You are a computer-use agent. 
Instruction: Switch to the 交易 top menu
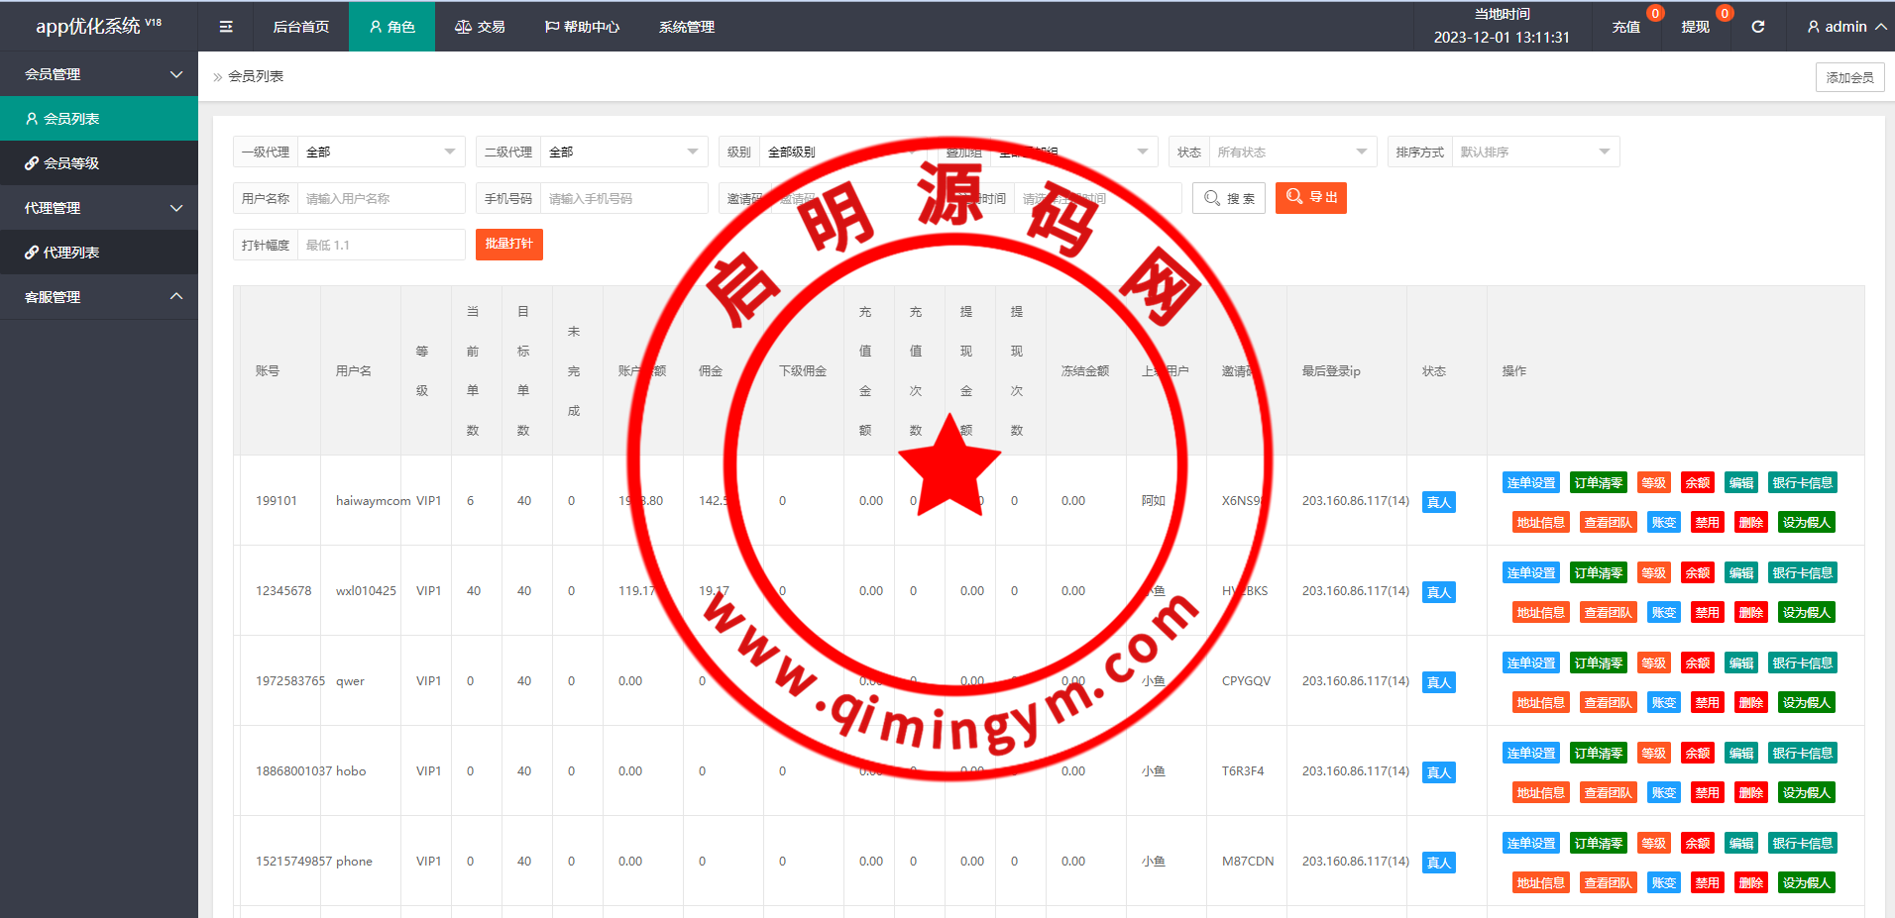click(x=480, y=27)
